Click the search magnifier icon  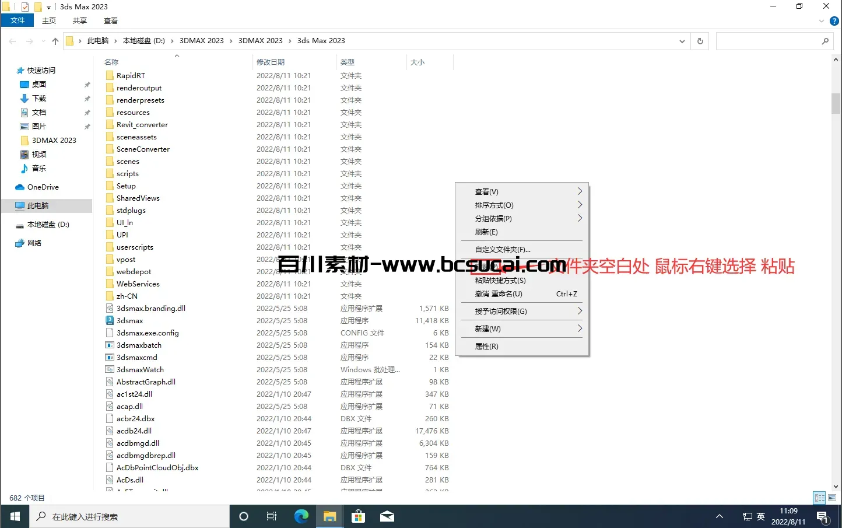click(825, 41)
